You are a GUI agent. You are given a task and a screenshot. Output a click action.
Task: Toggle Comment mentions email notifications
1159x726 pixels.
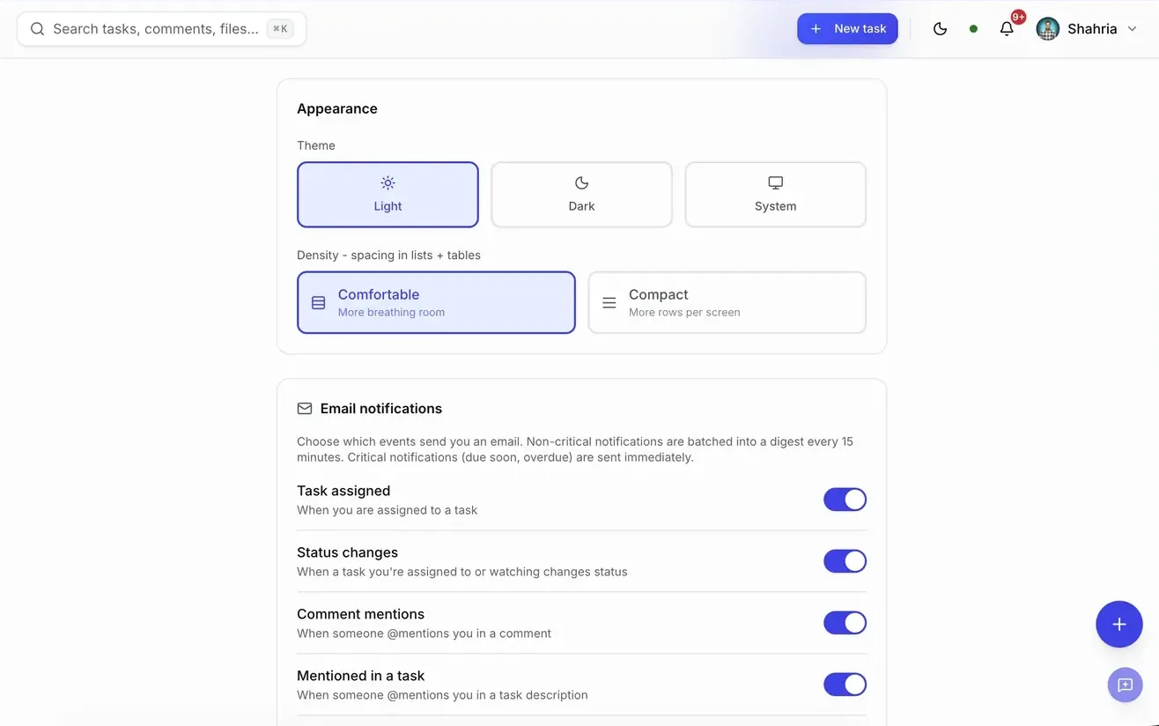click(845, 623)
